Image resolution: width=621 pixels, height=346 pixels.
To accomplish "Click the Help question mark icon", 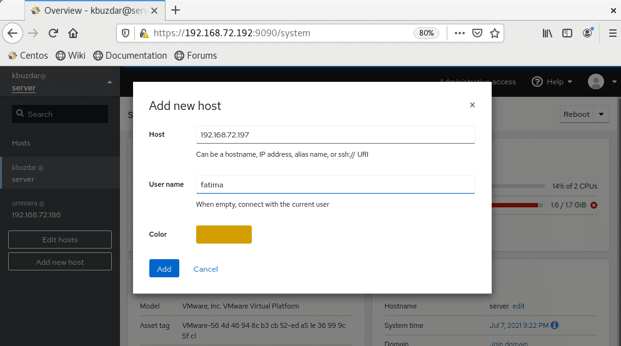I will 537,82.
